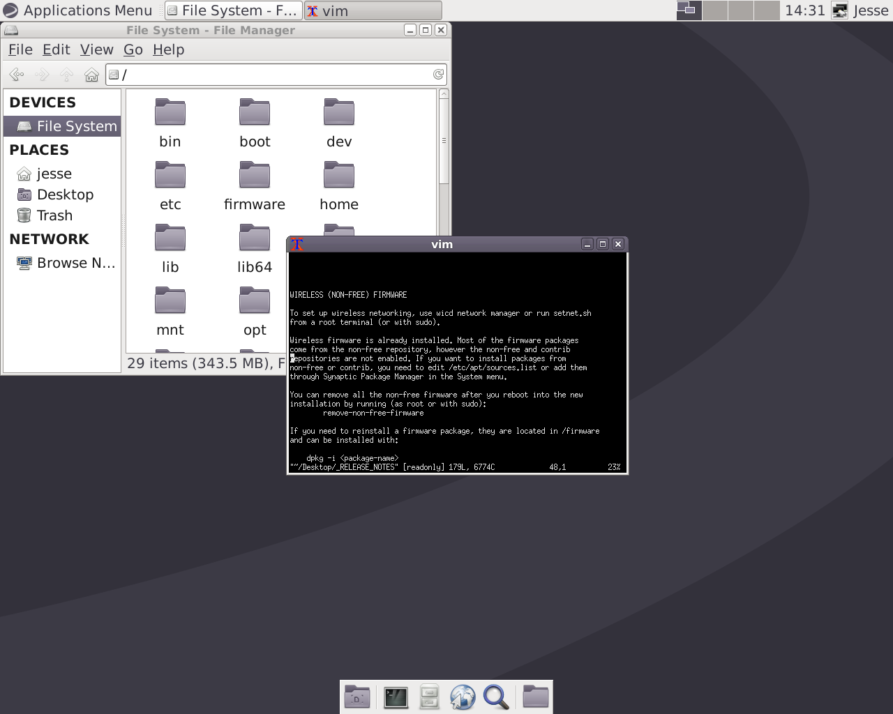Open the lib folder icon
This screenshot has height=714, width=893.
(x=170, y=238)
